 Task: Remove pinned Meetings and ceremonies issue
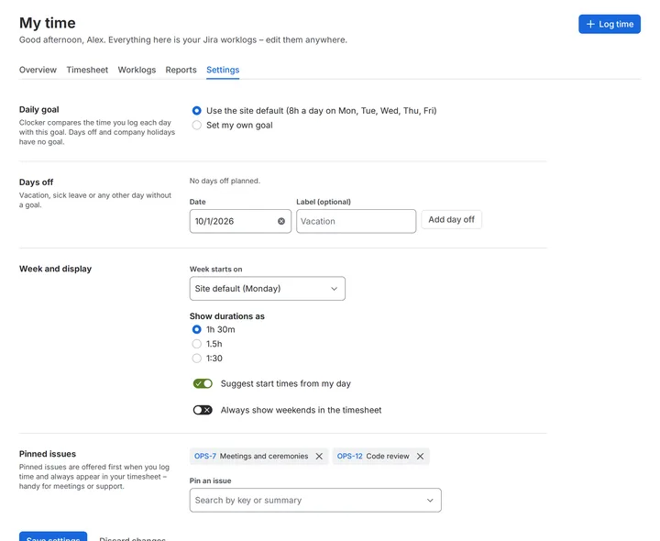(319, 456)
